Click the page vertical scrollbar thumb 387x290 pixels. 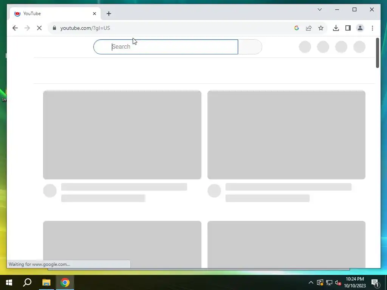point(378,53)
